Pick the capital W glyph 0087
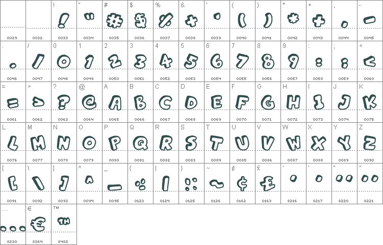This screenshot has height=245, width=383. coord(293,143)
